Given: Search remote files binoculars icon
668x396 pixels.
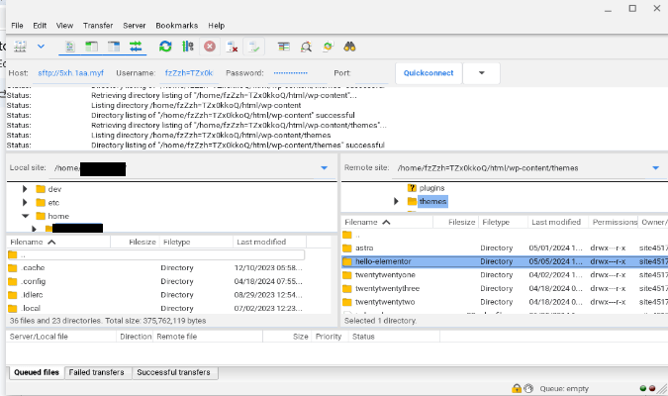Looking at the screenshot, I should [349, 47].
